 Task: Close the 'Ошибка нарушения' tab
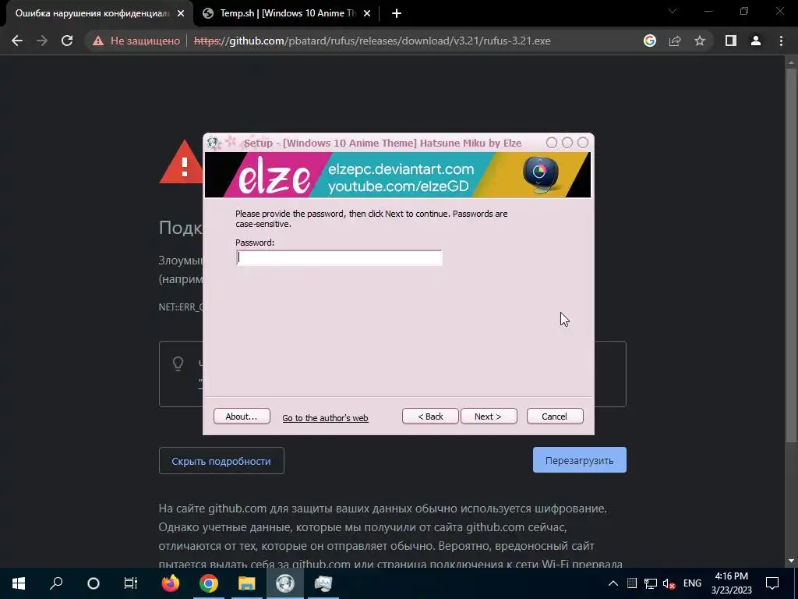(x=181, y=14)
